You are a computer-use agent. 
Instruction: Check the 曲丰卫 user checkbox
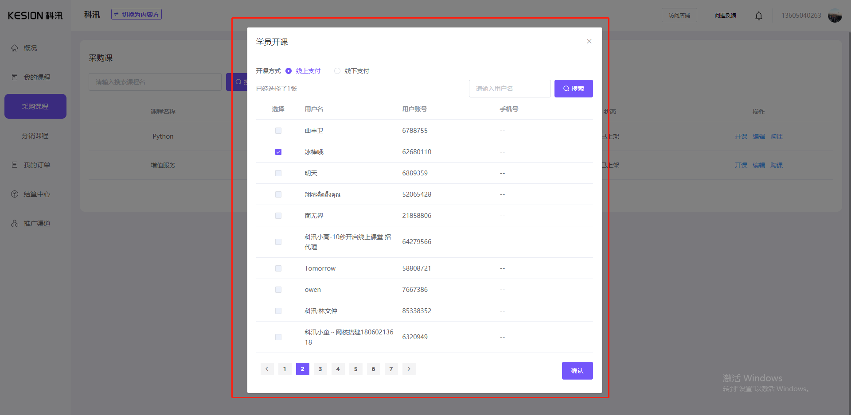click(x=278, y=130)
